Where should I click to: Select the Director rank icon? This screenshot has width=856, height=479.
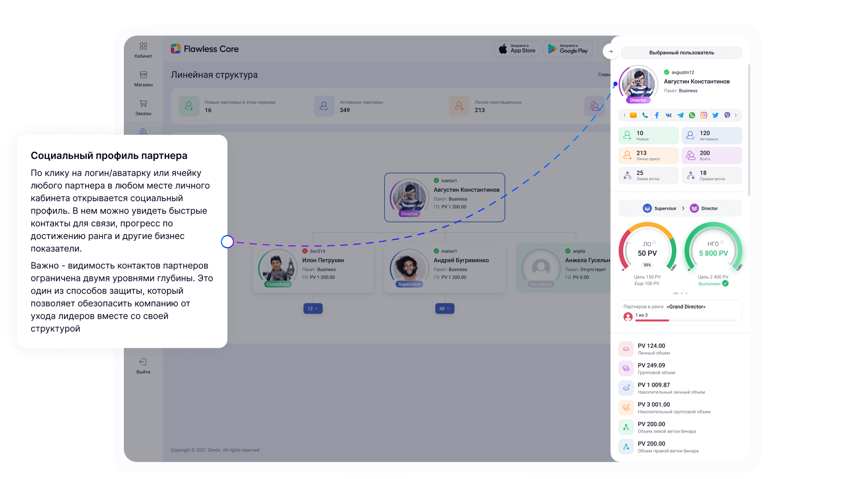(x=694, y=208)
